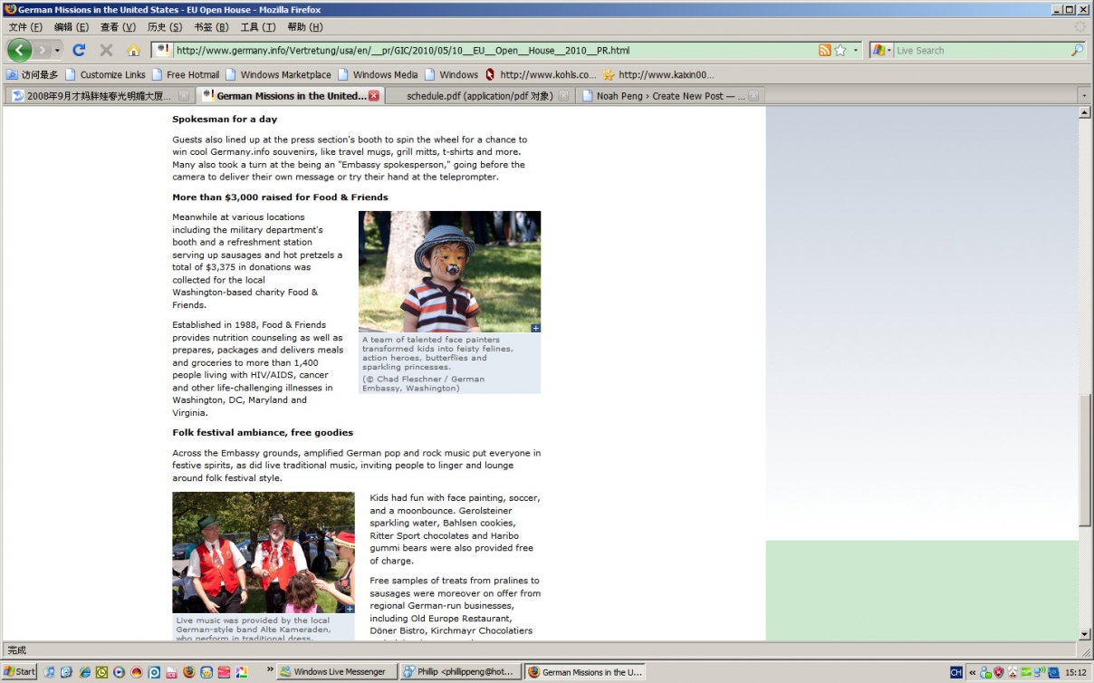Click the germany.info URL address field

494,51
